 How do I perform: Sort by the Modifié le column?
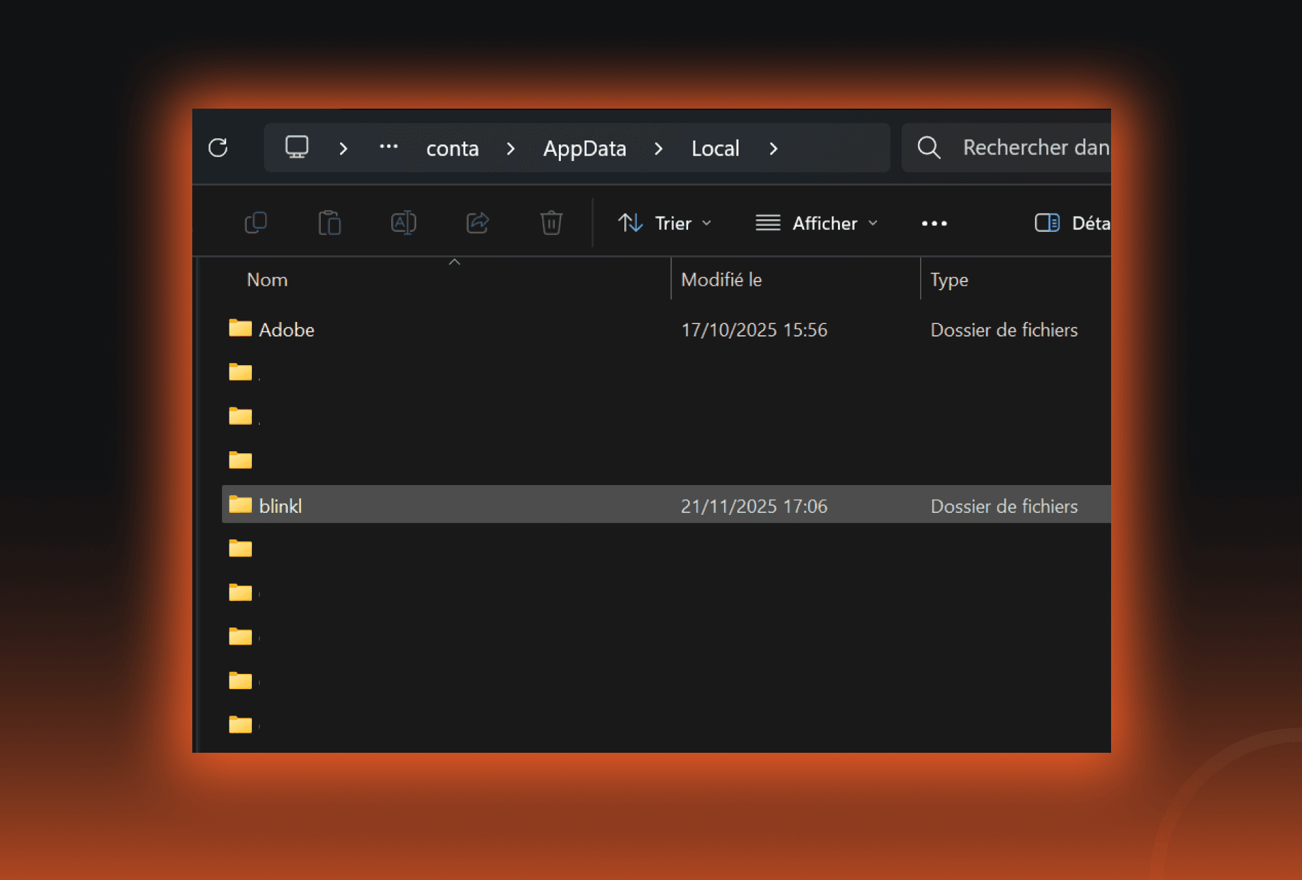(x=721, y=280)
